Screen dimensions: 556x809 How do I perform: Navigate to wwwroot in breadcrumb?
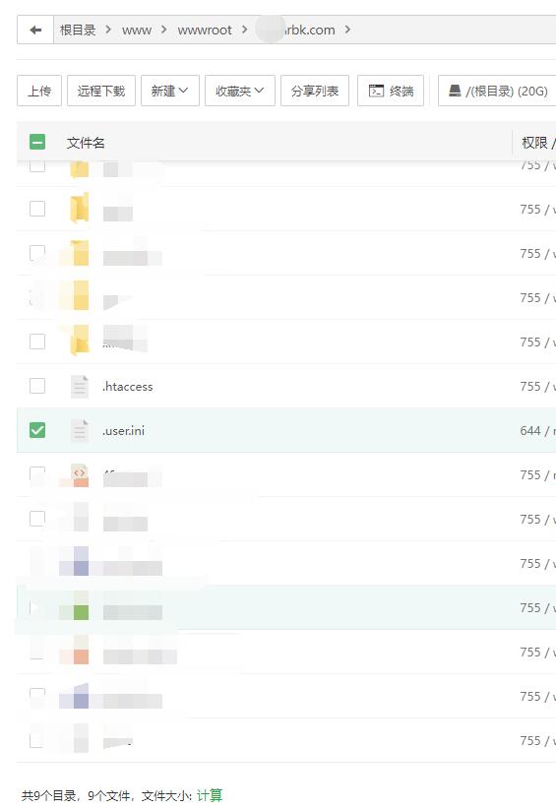click(205, 30)
